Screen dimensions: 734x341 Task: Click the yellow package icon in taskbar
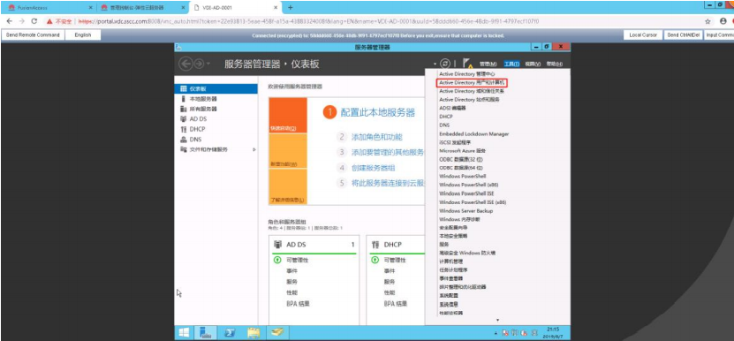point(277,332)
